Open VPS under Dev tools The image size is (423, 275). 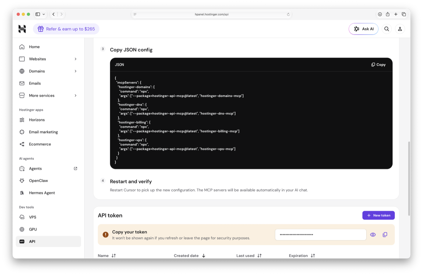click(x=48, y=217)
